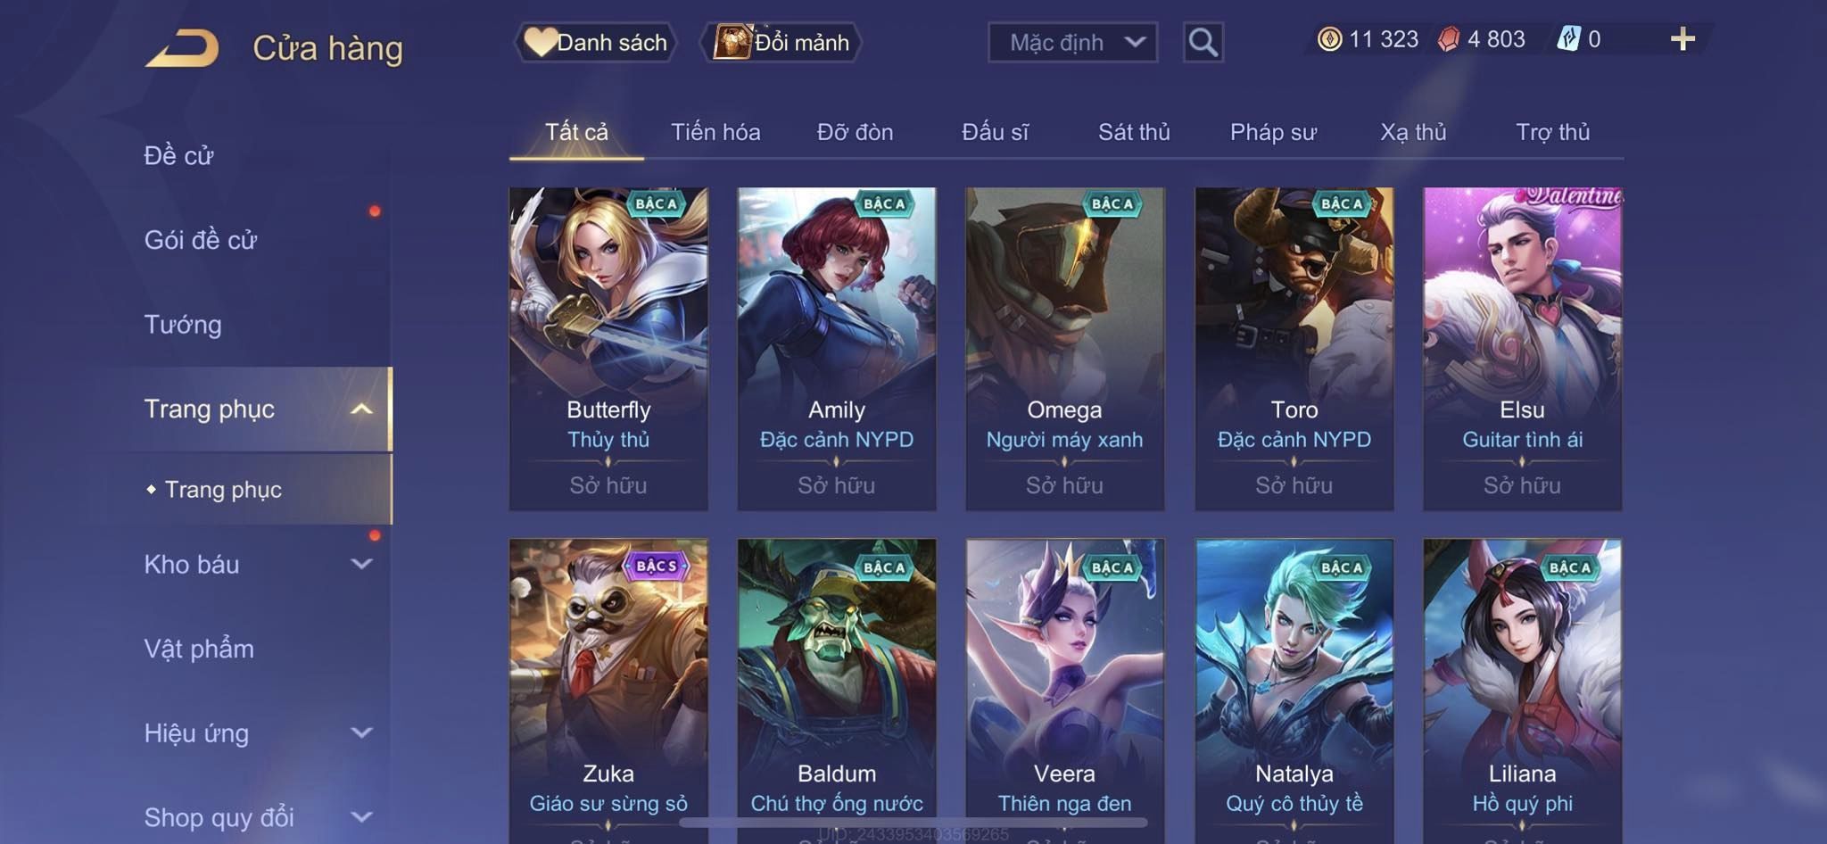Open the Mặc định sort dropdown

tap(1072, 42)
